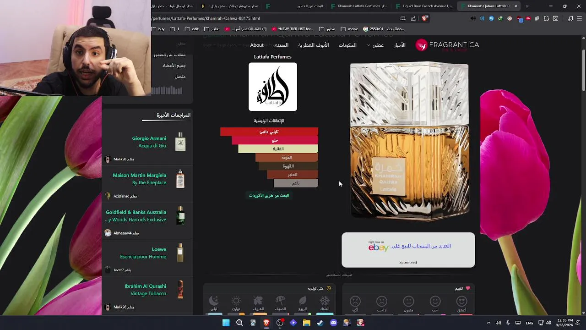Click the القرفة accord bar
586x330 pixels.
pos(287,158)
